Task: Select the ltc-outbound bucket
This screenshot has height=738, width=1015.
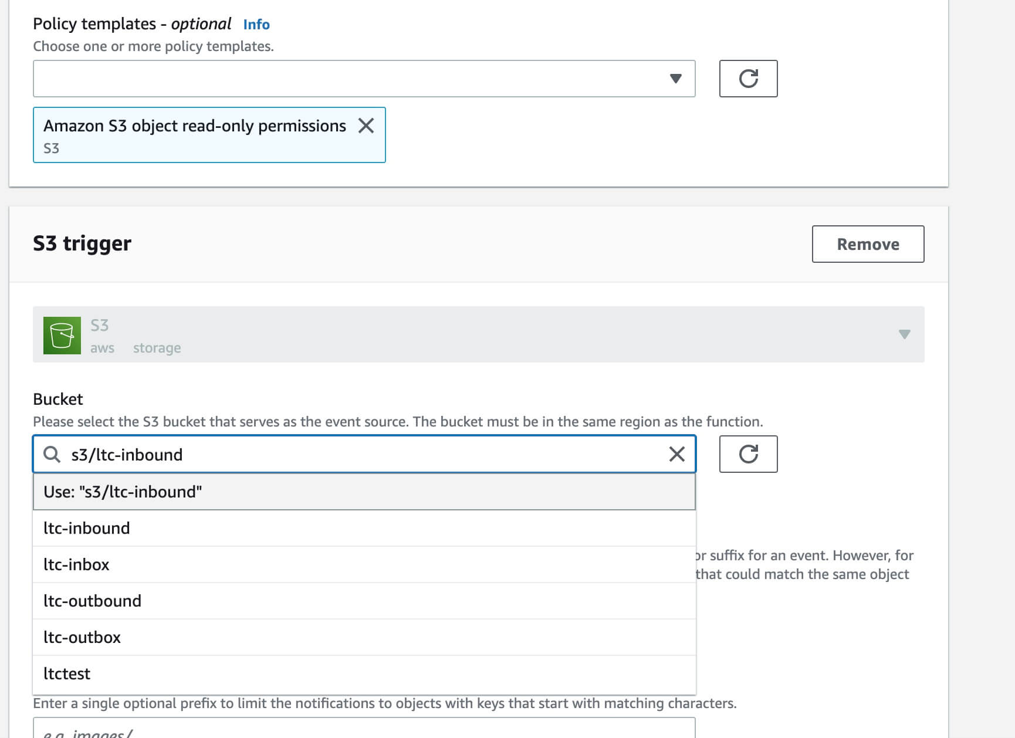Action: coord(364,601)
